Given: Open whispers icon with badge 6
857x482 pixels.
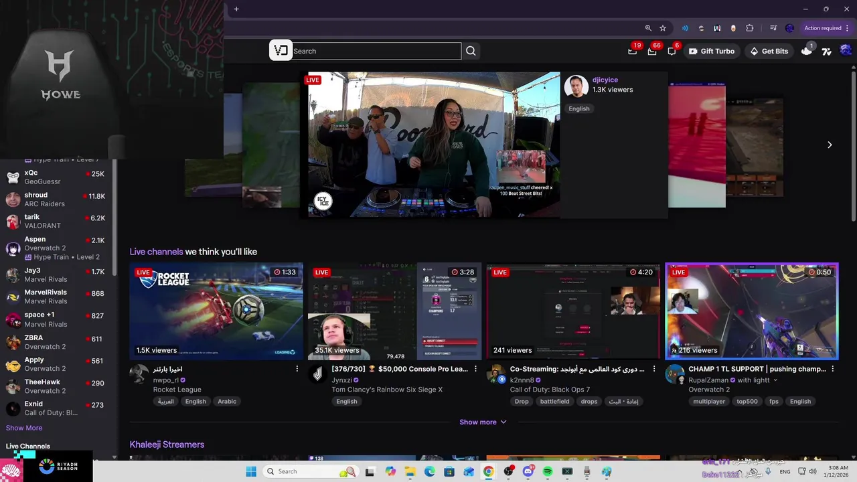Looking at the screenshot, I should click(672, 51).
